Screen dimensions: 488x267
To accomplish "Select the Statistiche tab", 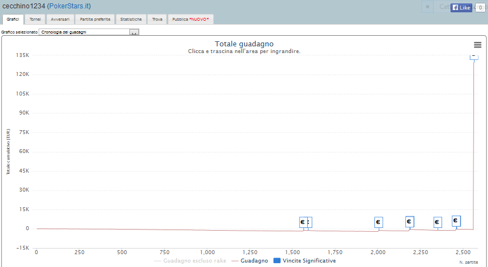I will [131, 19].
